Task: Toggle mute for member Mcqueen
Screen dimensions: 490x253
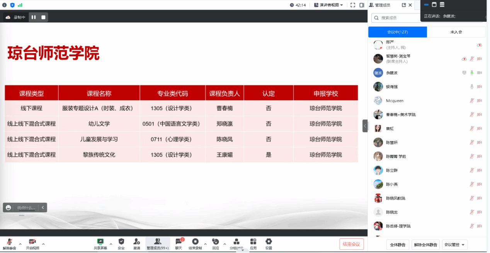Action: (x=472, y=101)
